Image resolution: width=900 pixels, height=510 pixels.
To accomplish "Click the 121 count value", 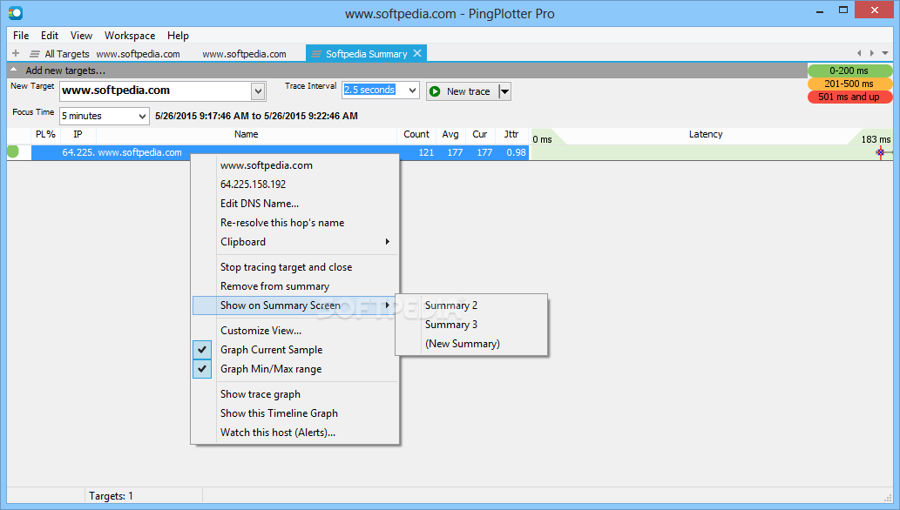I will 426,152.
